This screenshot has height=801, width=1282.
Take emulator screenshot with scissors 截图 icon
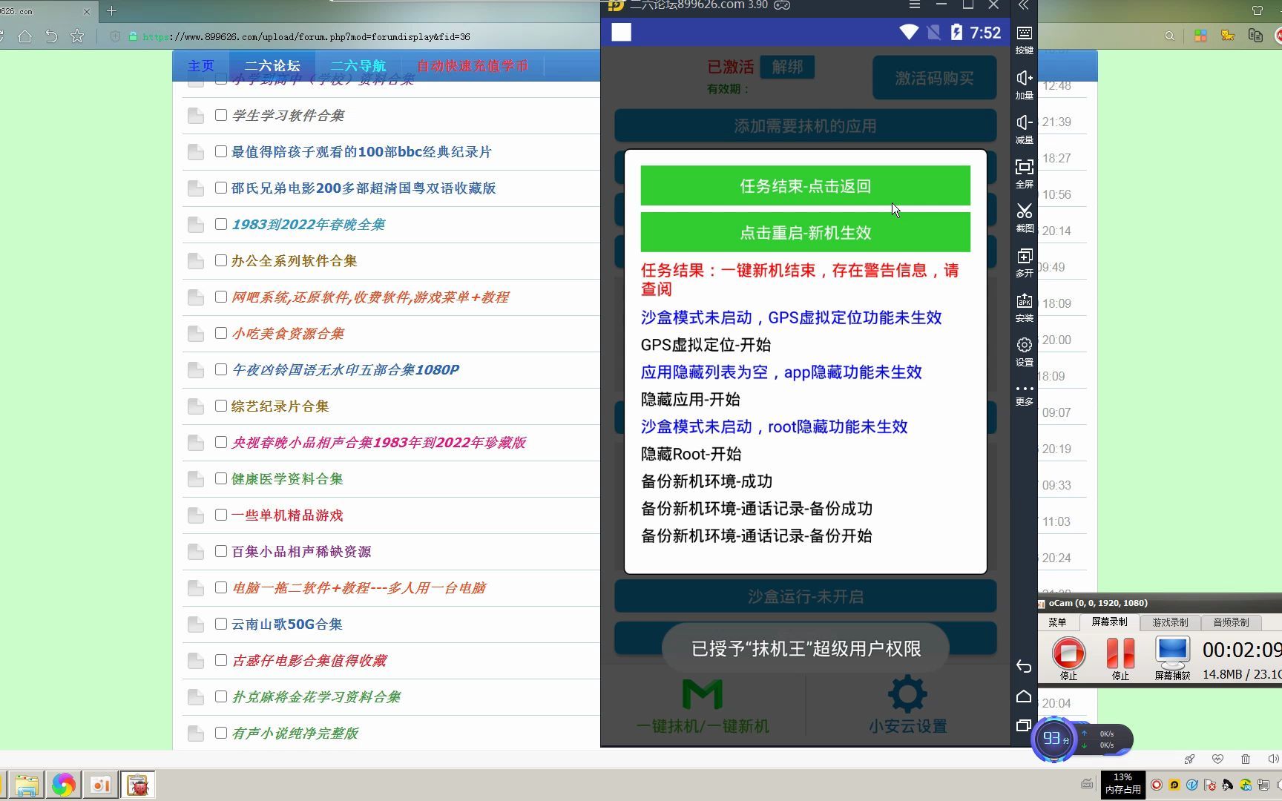tap(1024, 217)
